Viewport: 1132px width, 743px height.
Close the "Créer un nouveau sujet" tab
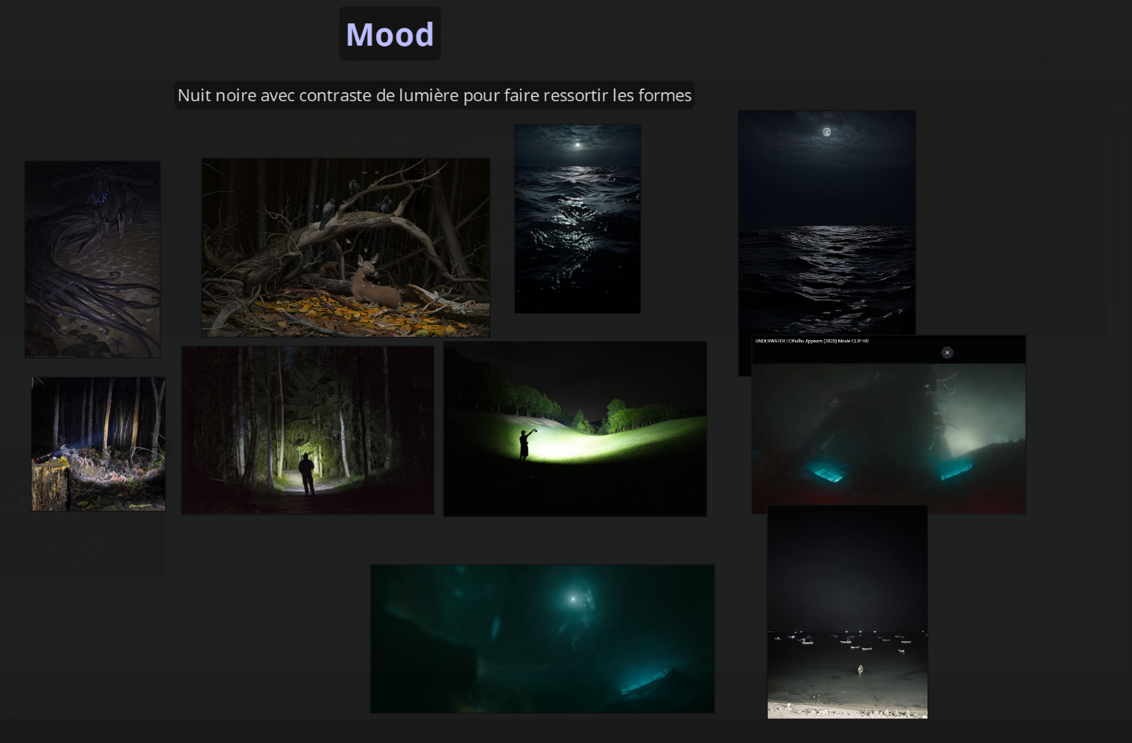pyautogui.click(x=282, y=16)
